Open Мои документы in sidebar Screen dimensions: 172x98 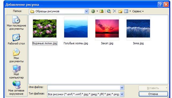16,56
